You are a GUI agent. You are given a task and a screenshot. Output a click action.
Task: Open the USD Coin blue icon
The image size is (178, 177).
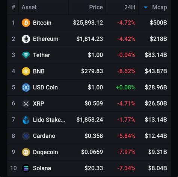(26, 87)
